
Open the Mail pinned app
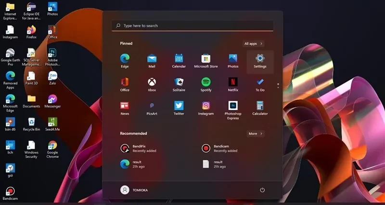152,61
